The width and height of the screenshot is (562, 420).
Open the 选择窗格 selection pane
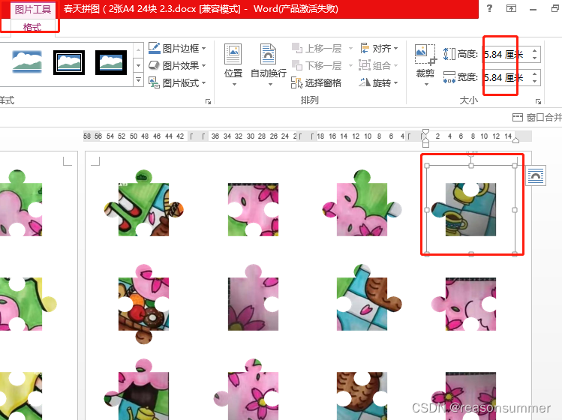[x=316, y=82]
